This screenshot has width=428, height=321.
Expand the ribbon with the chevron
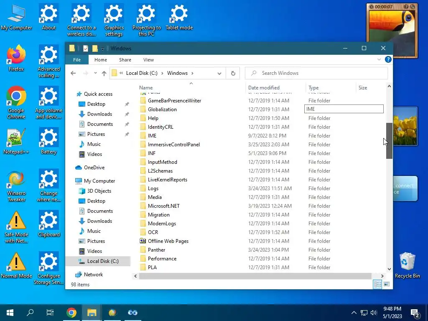tap(379, 59)
